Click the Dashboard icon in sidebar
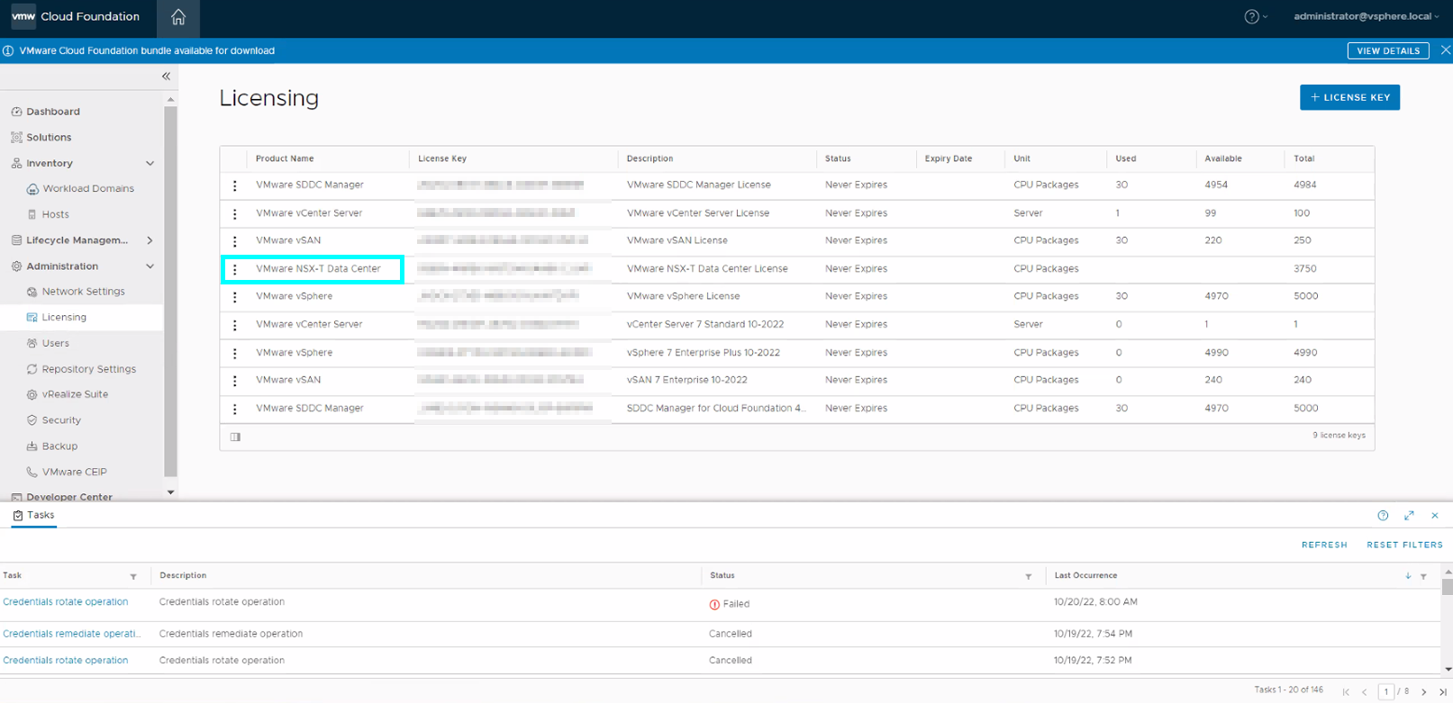Viewport: 1453px width, 703px height. (16, 112)
